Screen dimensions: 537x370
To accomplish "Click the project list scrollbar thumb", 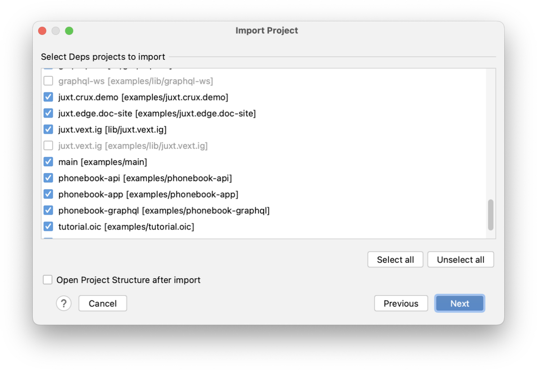I will pyautogui.click(x=491, y=214).
